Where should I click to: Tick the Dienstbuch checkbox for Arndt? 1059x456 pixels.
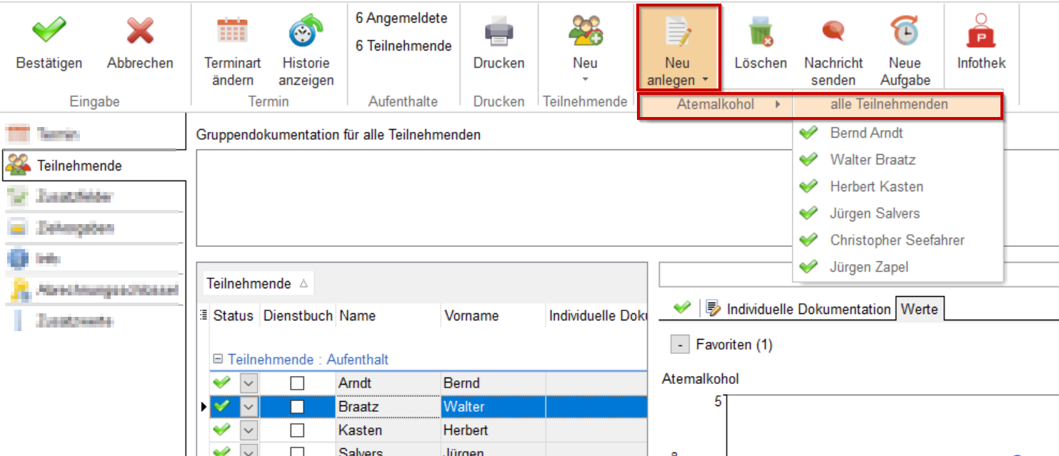click(297, 383)
